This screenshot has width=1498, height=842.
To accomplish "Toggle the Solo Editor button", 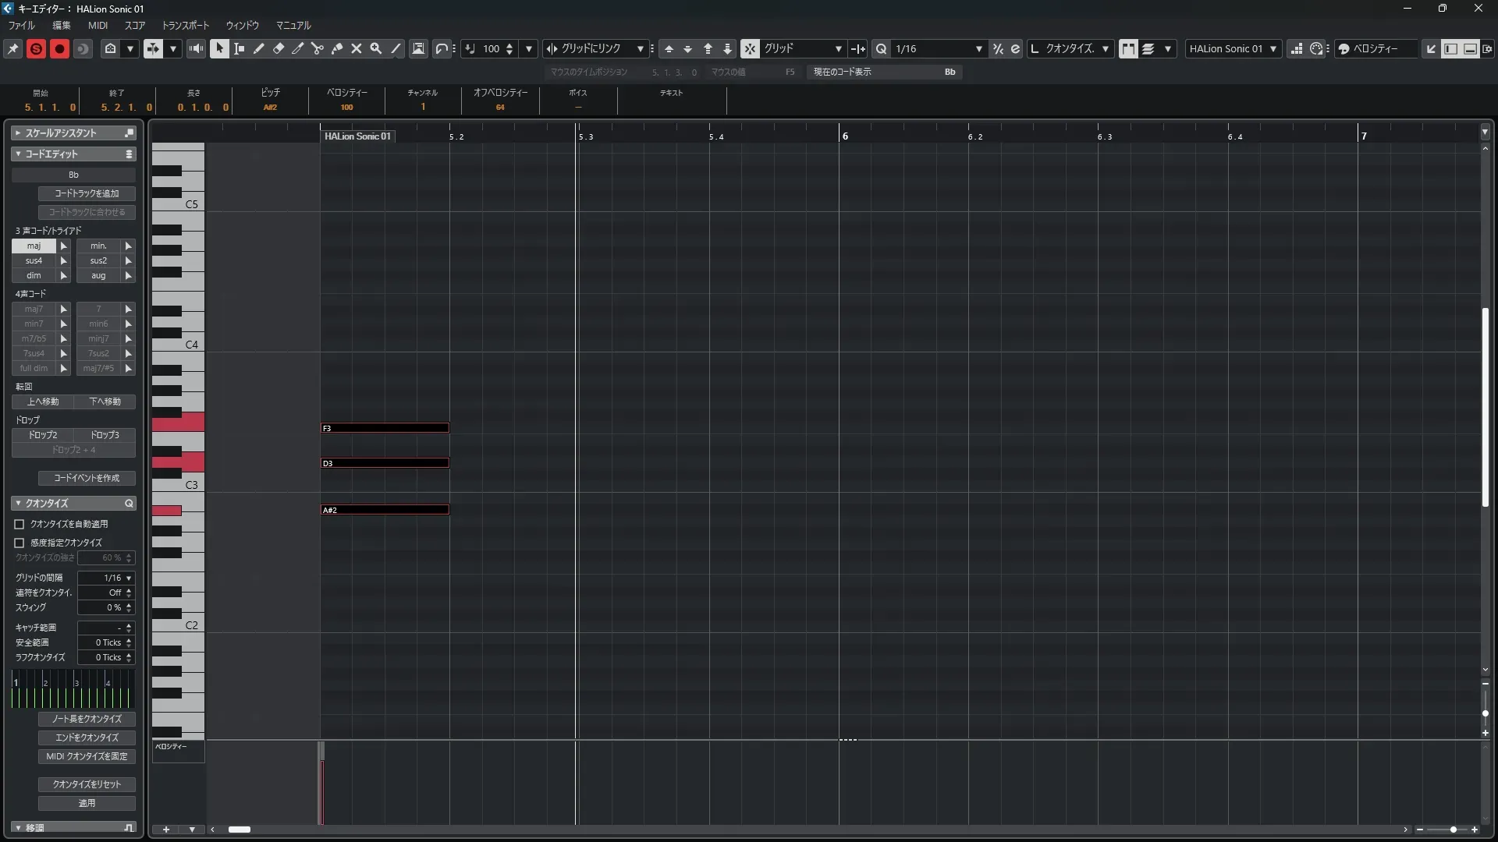I will pyautogui.click(x=36, y=48).
